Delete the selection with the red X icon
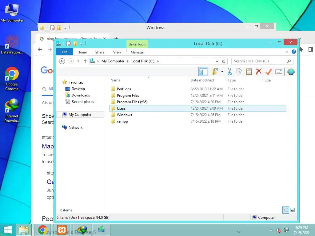 [x=259, y=71]
